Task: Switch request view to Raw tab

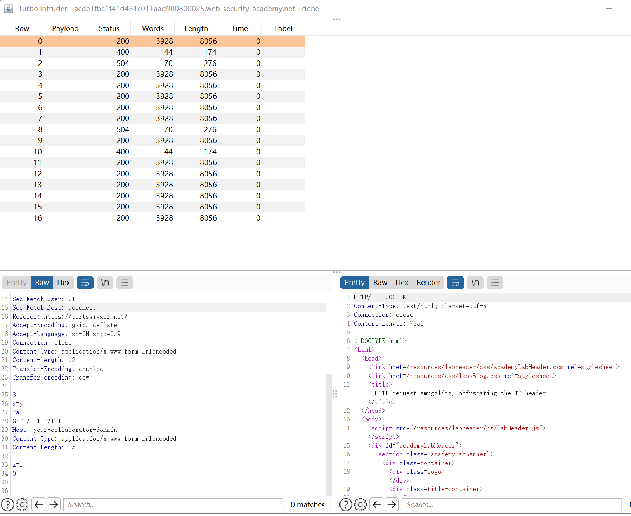Action: (42, 283)
